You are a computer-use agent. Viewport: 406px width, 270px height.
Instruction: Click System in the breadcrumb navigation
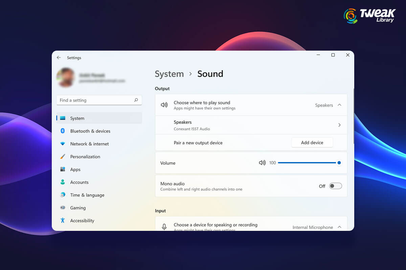[169, 74]
